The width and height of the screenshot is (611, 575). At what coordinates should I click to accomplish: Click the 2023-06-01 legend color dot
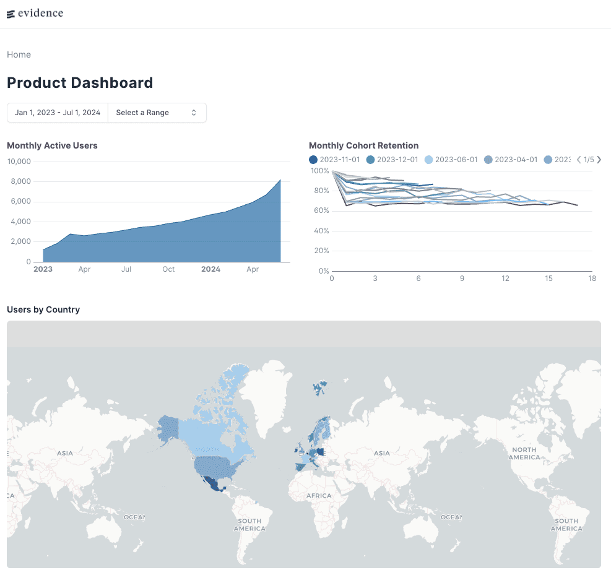click(x=428, y=160)
